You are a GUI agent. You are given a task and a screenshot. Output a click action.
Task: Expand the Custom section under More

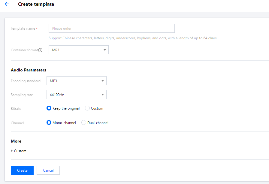[x=20, y=151]
